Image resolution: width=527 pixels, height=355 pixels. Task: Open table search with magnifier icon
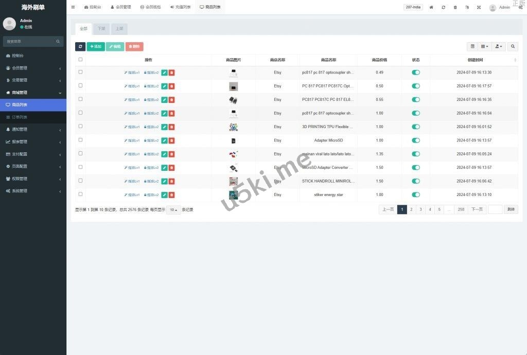(513, 46)
